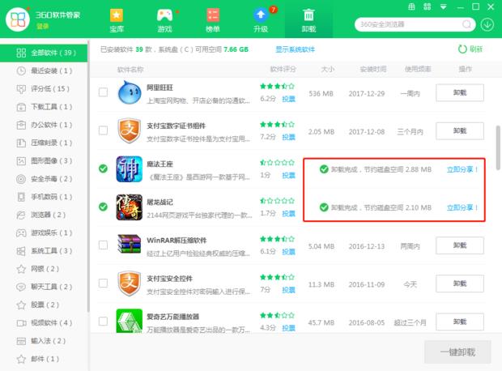Click the 爱奇艺万能播放器 green icon
This screenshot has height=371, width=502.
pyautogui.click(x=130, y=321)
